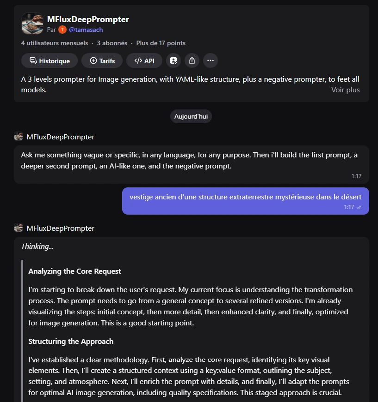Click the share bot icon
The height and width of the screenshot is (402, 378).
(192, 61)
